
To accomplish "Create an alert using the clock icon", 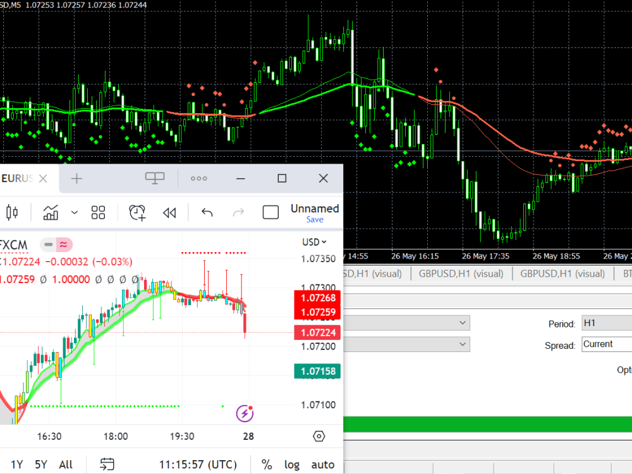I will tap(137, 213).
